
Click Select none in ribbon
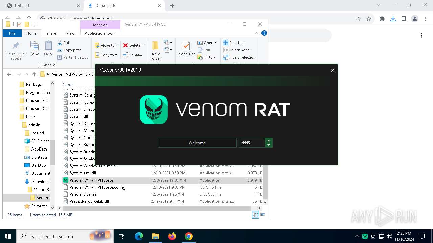click(x=236, y=50)
